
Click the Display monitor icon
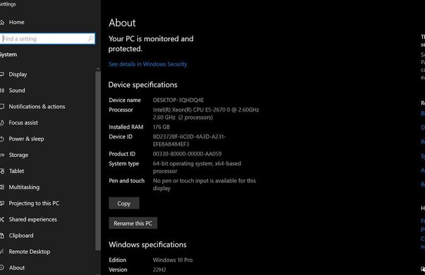[x=2, y=74]
